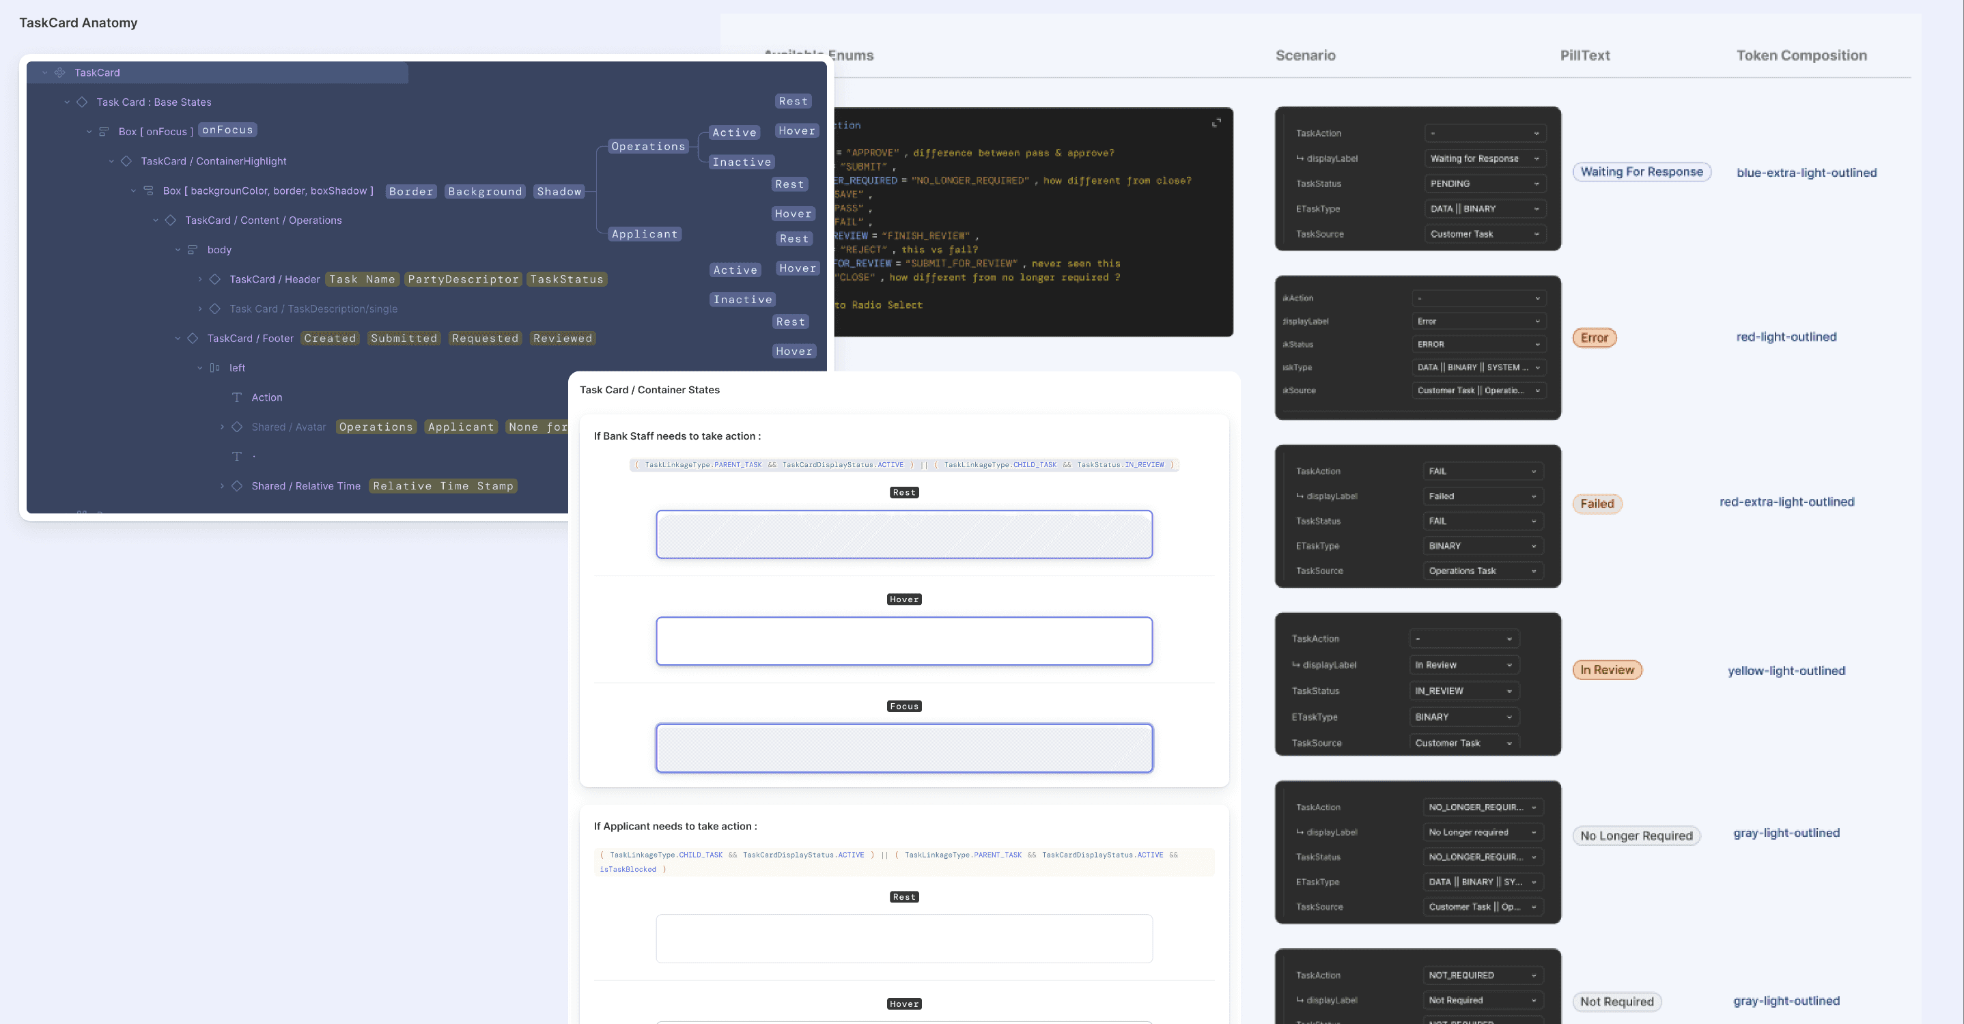Collapse the TaskCard / Footer tree node
The width and height of the screenshot is (1964, 1024).
(178, 339)
